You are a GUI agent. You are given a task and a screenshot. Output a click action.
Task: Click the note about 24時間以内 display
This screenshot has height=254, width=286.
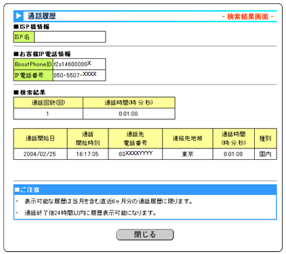tap(90, 213)
